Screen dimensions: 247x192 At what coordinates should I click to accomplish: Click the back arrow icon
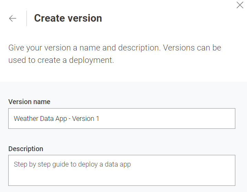[13, 19]
